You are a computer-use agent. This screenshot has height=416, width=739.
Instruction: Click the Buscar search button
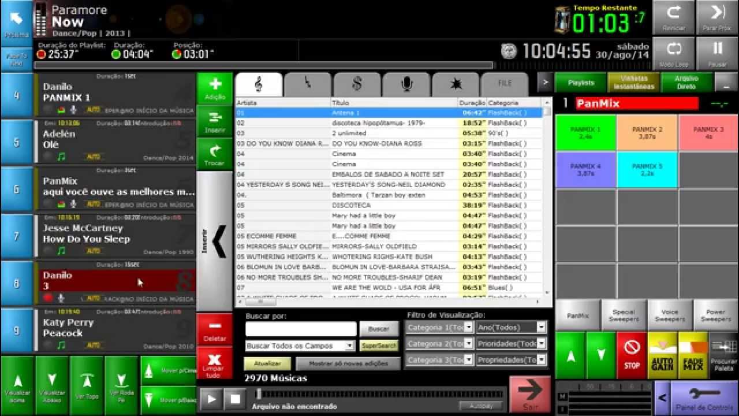pyautogui.click(x=379, y=329)
